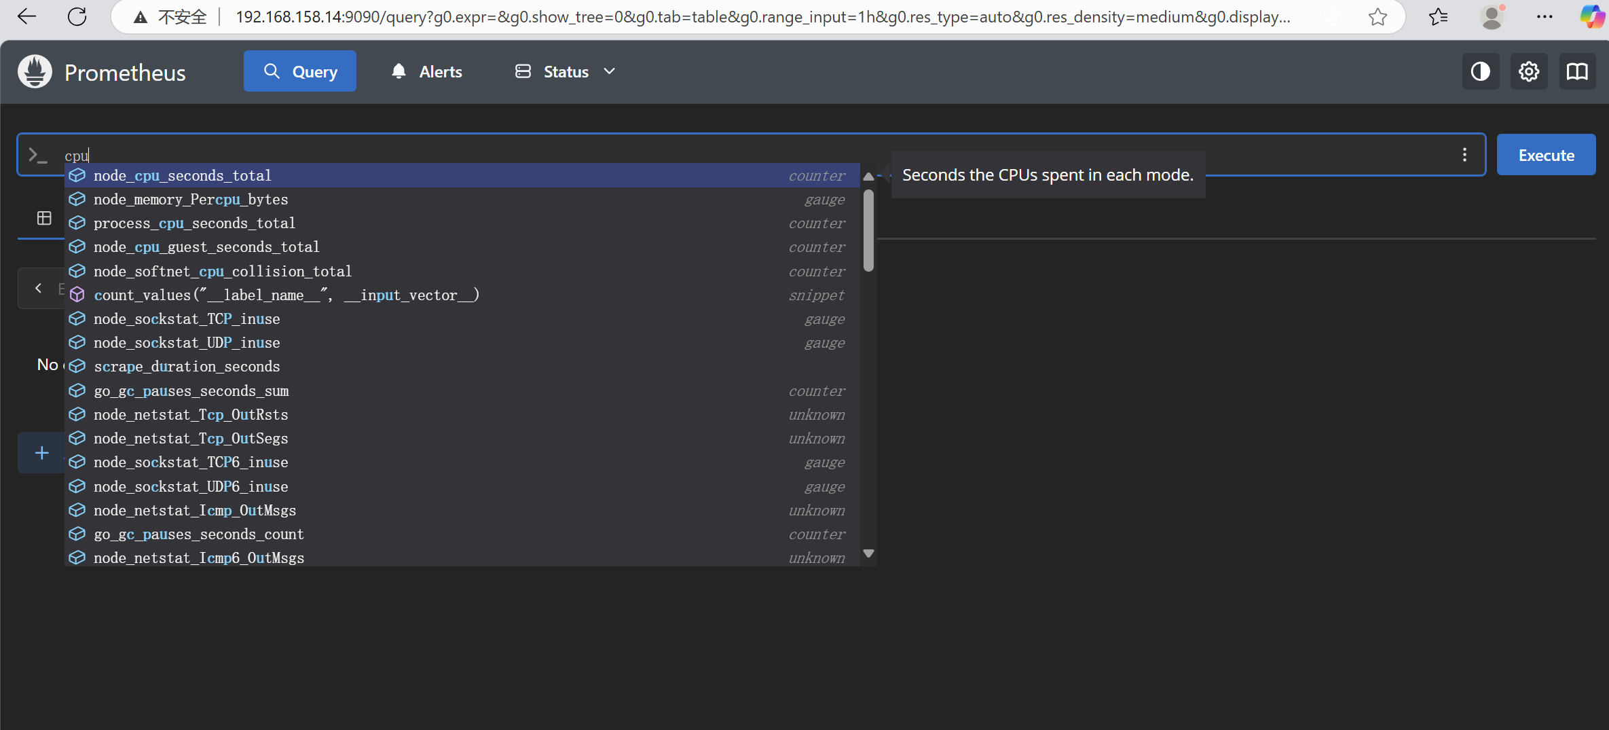The height and width of the screenshot is (730, 1609).
Task: Add a new query with plus button
Action: pos(42,453)
